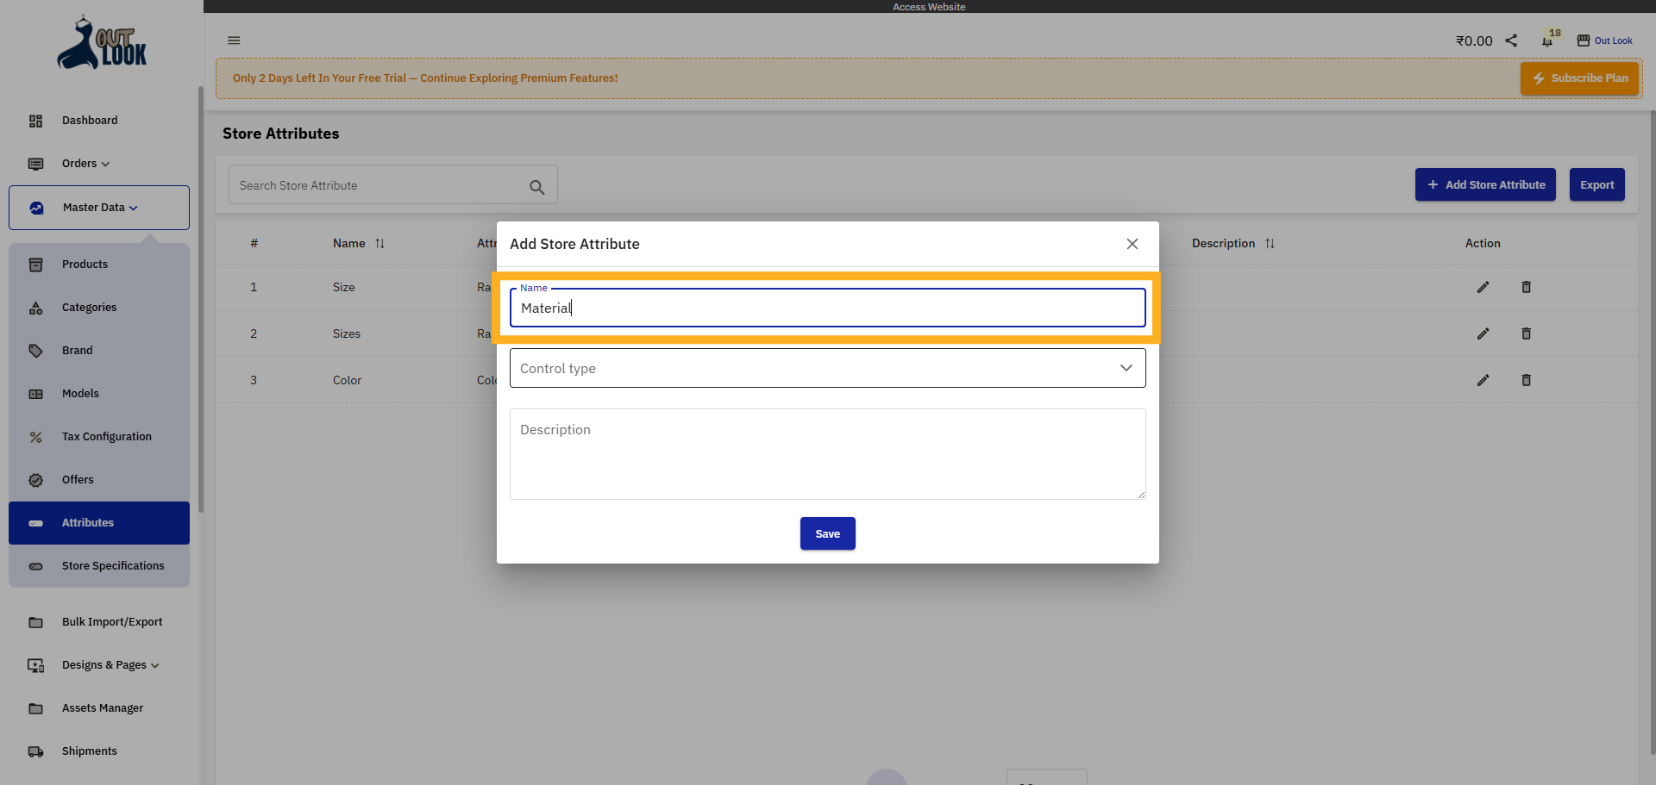The width and height of the screenshot is (1656, 785).
Task: Open the Control type dropdown
Action: pos(1125,368)
